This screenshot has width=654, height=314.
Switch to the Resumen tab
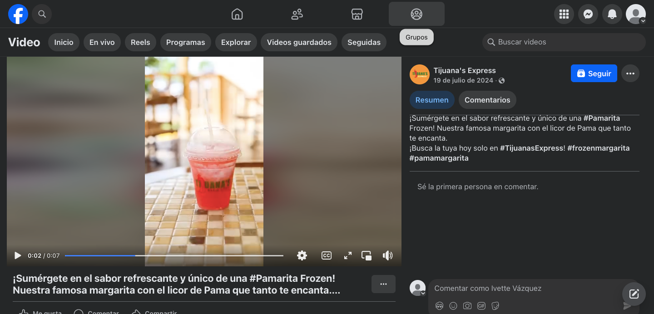coord(432,100)
